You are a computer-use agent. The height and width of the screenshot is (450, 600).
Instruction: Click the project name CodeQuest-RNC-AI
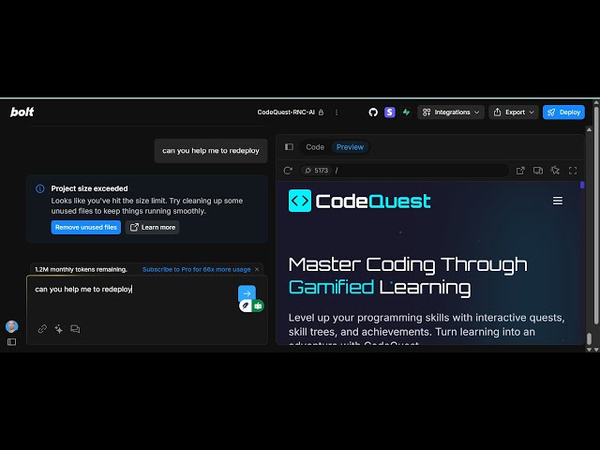point(286,112)
